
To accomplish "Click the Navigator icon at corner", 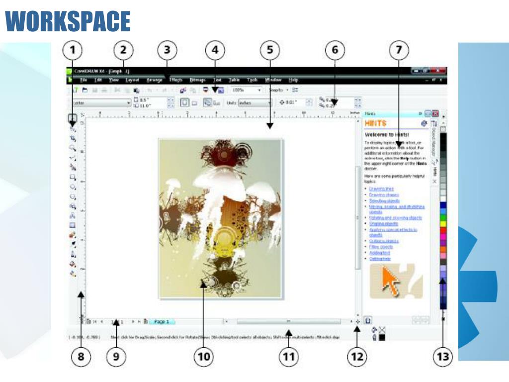I will point(357,322).
